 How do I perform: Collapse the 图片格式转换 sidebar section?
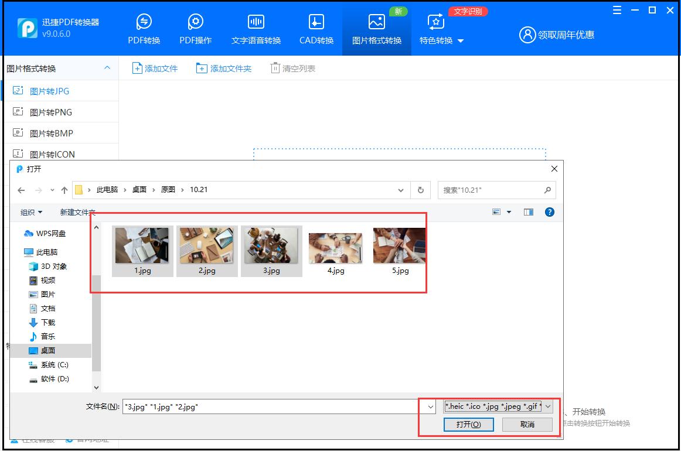click(107, 68)
